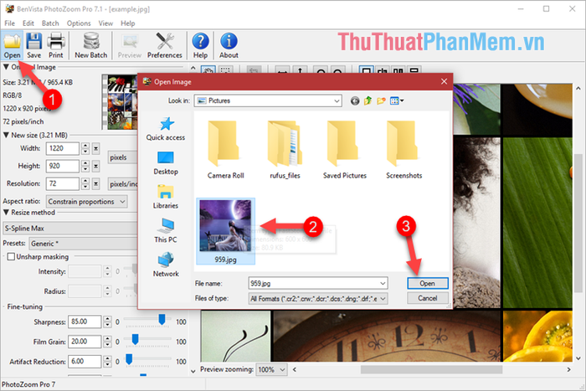Image resolution: width=586 pixels, height=391 pixels.
Task: Click the Open button in dialog
Action: tap(427, 283)
